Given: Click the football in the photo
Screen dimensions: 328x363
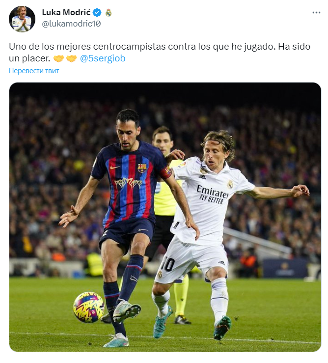Looking at the screenshot, I should pyautogui.click(x=89, y=307).
